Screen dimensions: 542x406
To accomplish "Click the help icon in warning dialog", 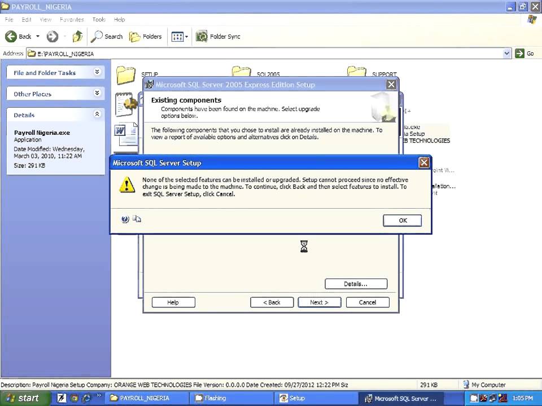I will click(125, 219).
